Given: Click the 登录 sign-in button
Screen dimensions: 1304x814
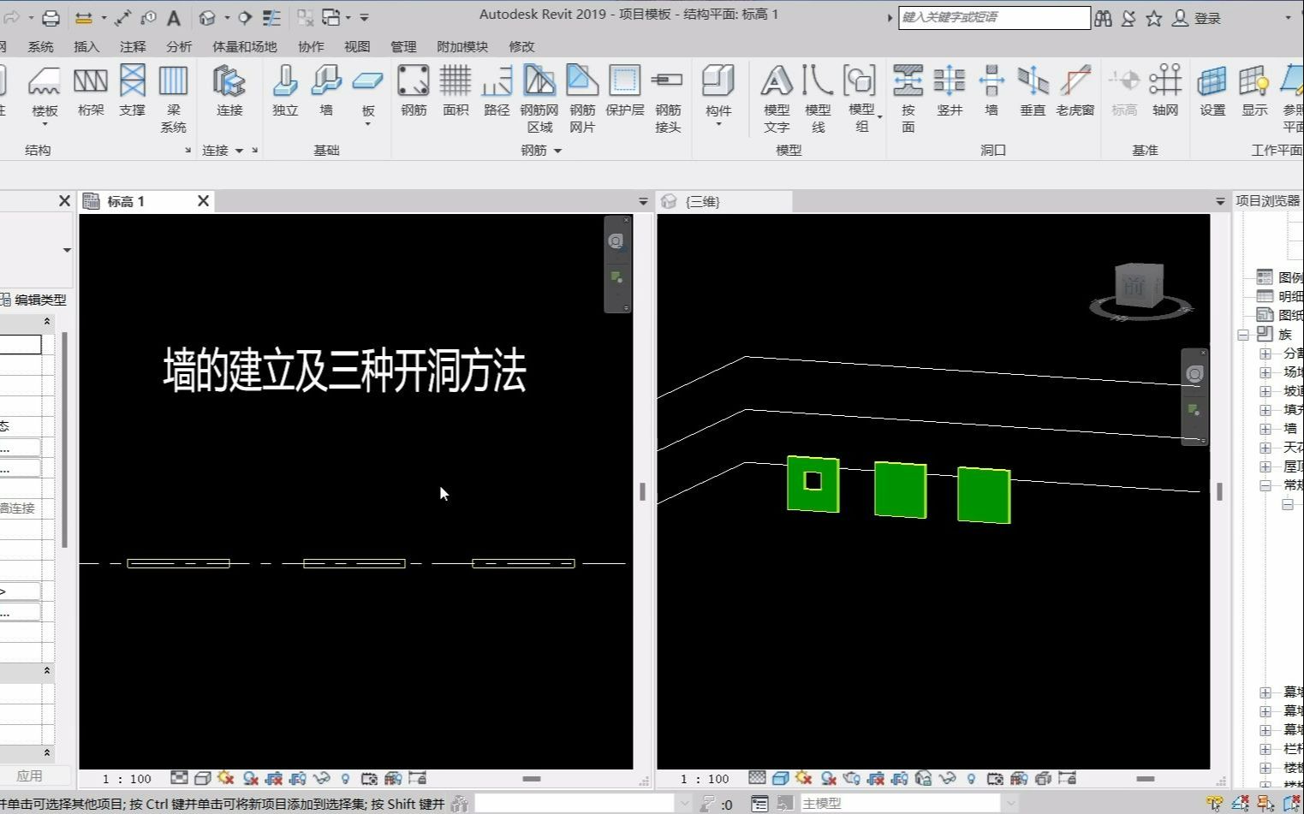Looking at the screenshot, I should (1207, 17).
